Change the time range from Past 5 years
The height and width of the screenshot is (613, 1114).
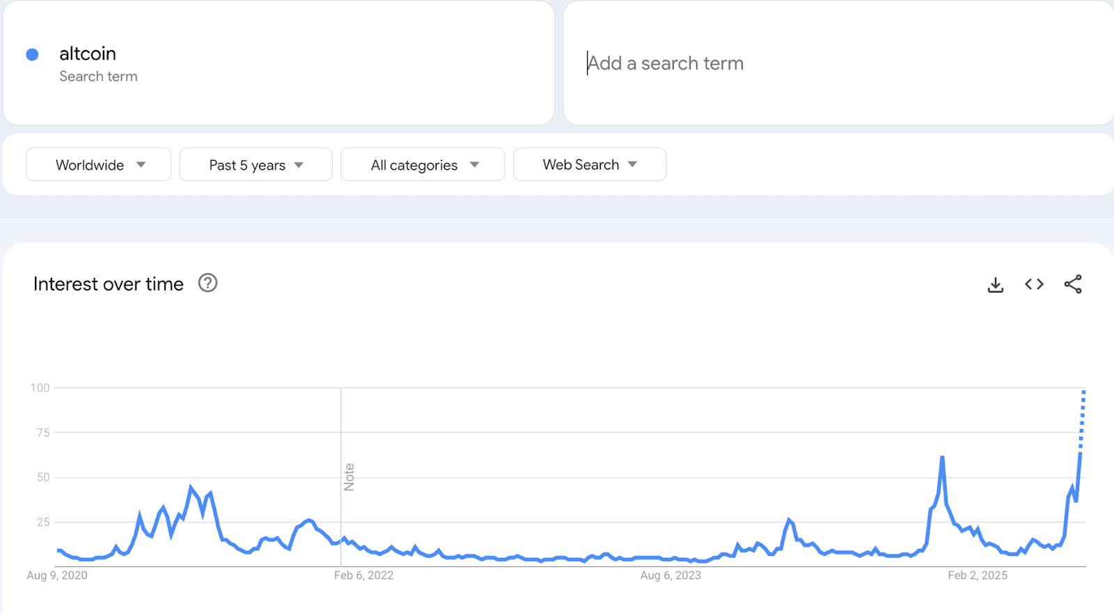(255, 164)
